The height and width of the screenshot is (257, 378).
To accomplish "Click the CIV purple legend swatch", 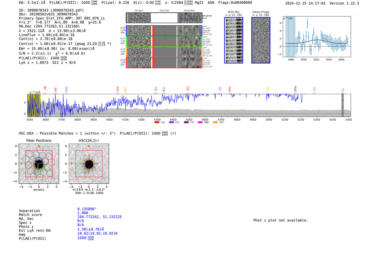I will 171,122.
